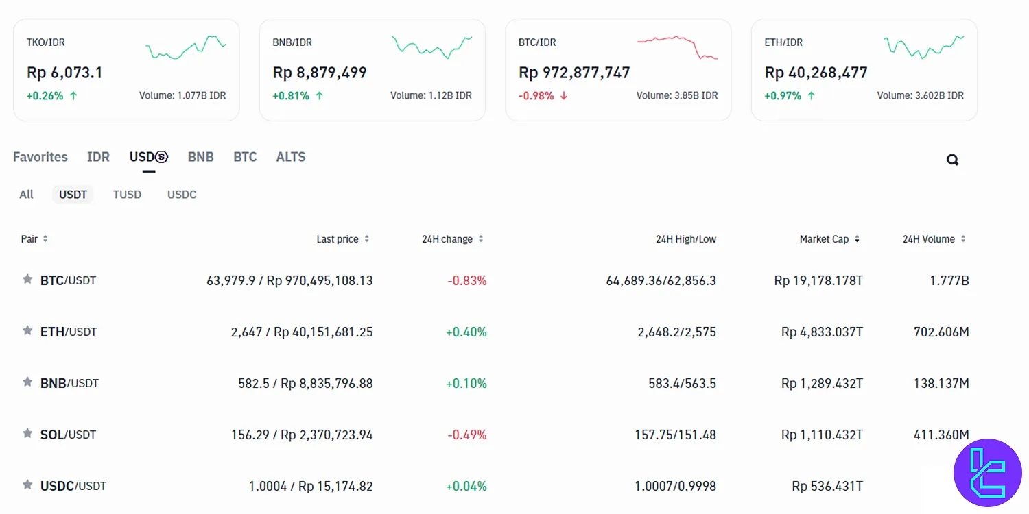Click ETH/IDR price Rp 40,268,477
This screenshot has height=514, width=1029.
(816, 72)
